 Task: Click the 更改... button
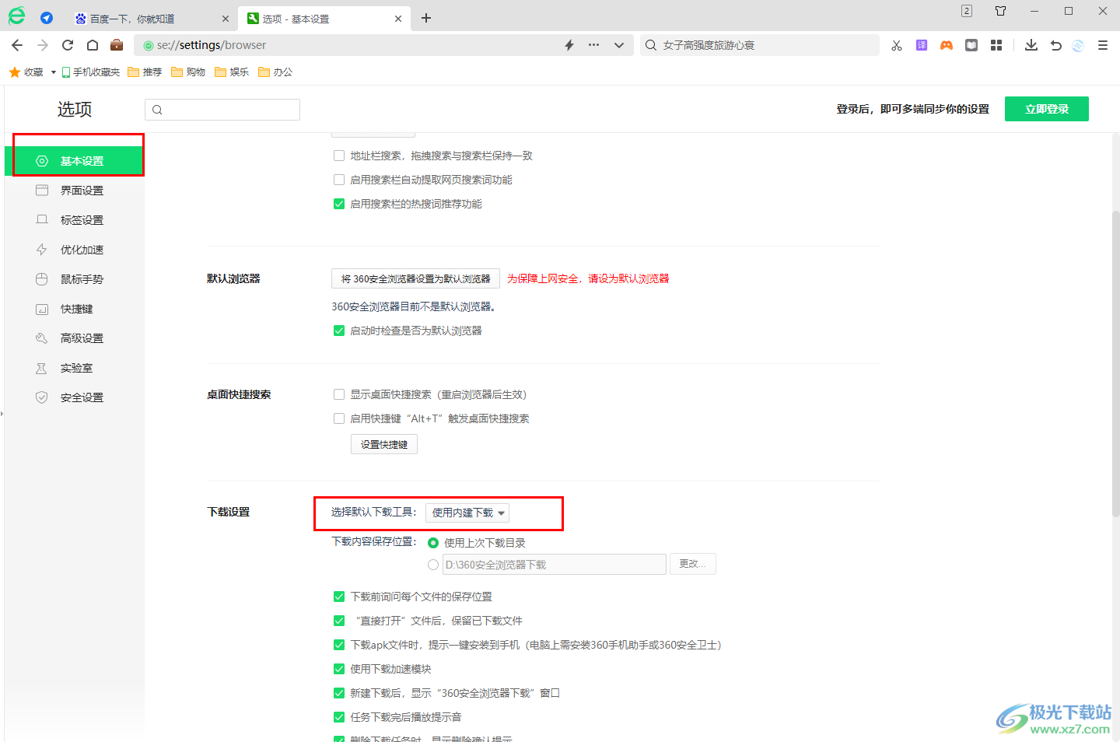[693, 564]
